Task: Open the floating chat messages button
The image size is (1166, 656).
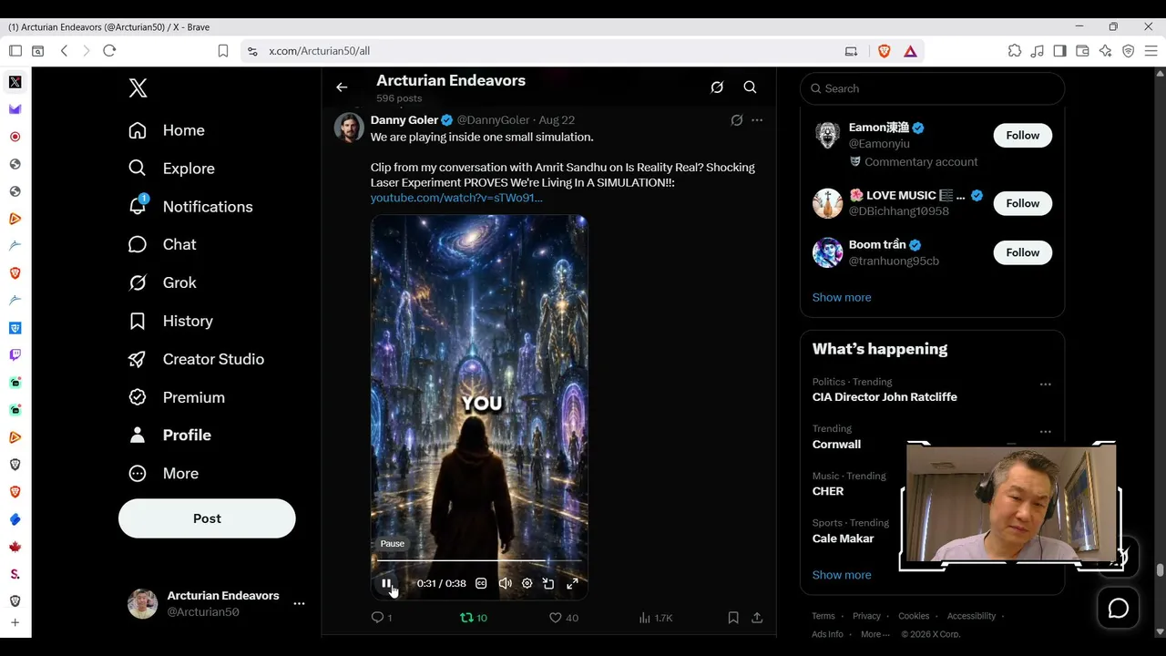Action: 1119,609
